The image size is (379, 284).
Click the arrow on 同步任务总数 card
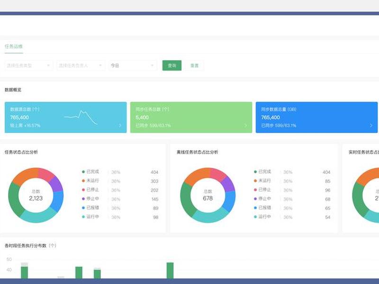pos(245,125)
